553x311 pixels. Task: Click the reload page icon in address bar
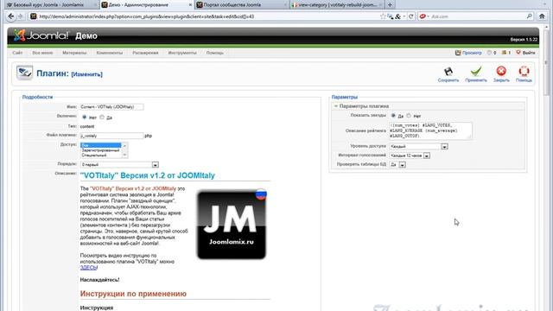[411, 16]
